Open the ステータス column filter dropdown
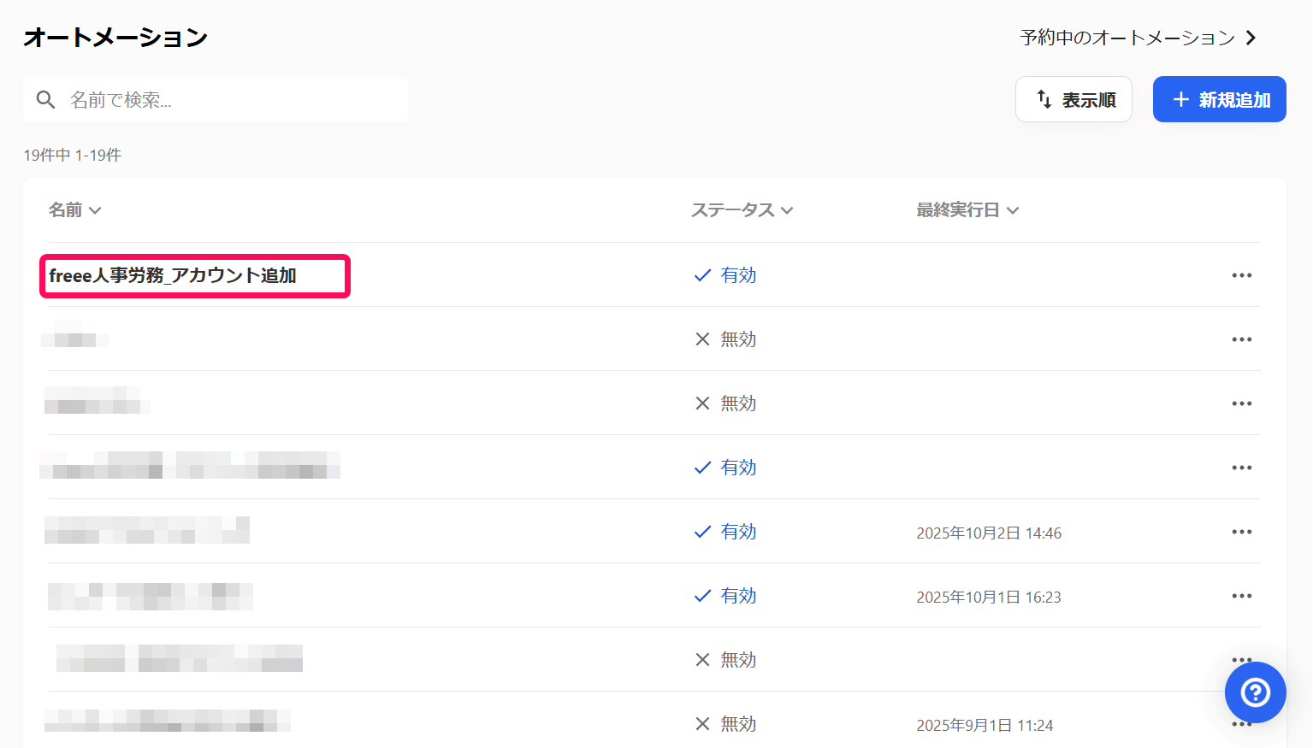The width and height of the screenshot is (1313, 748). (x=742, y=210)
